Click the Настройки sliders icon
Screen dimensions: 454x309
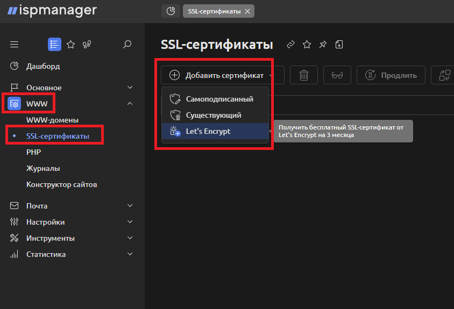tap(14, 222)
